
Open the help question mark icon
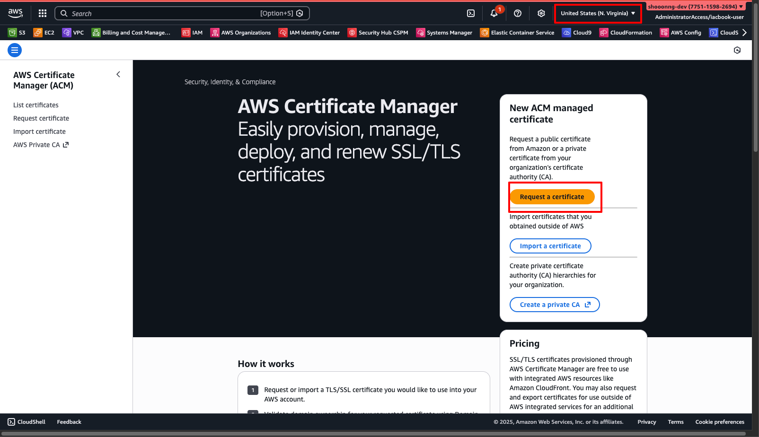[518, 13]
